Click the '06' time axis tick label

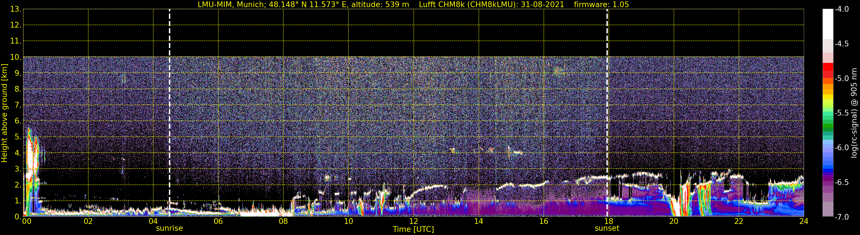218,221
